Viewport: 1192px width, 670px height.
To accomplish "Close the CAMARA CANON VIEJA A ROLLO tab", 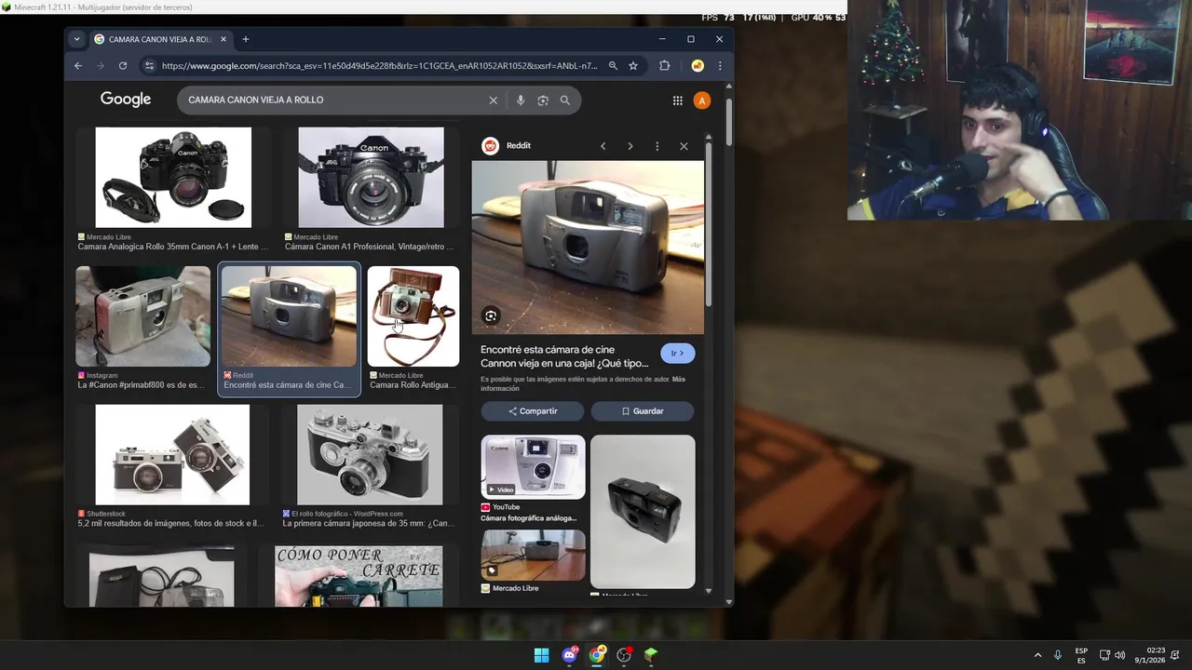I will pos(223,39).
